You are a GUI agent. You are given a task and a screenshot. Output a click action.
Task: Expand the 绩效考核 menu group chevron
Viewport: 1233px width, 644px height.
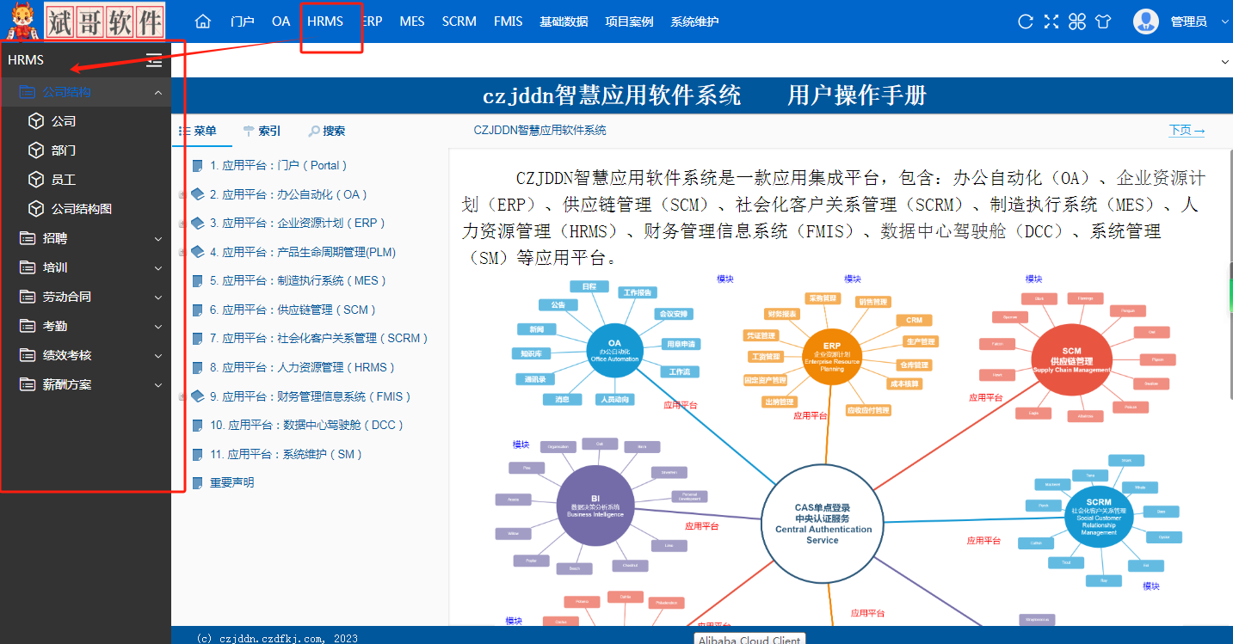tap(158, 355)
